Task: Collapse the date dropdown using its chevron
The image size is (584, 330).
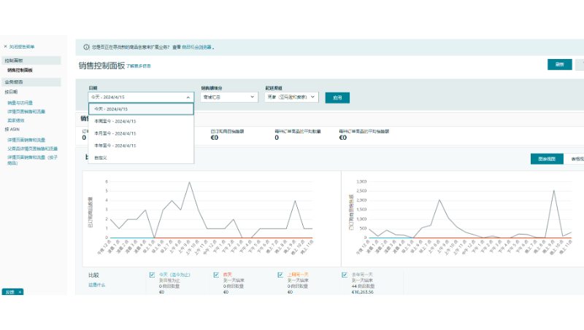Action: tap(188, 98)
